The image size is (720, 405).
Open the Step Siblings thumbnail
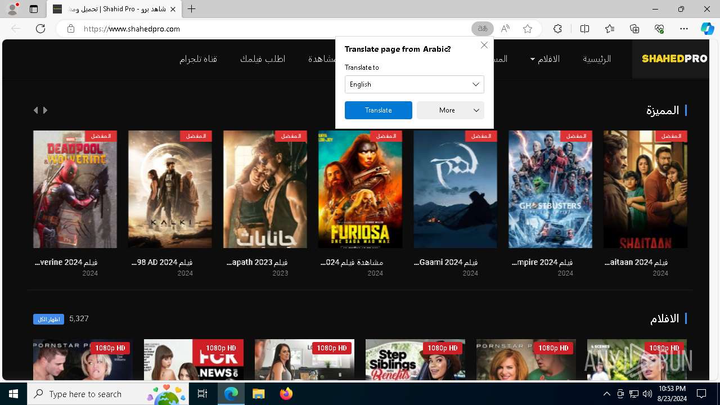click(x=415, y=360)
